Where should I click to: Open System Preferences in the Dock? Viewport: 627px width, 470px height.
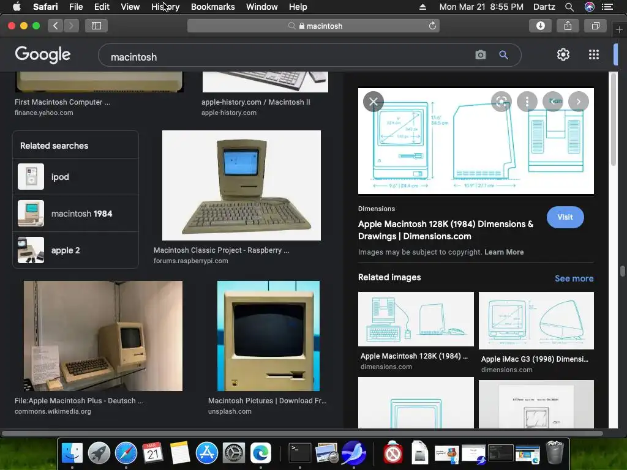pos(233,453)
